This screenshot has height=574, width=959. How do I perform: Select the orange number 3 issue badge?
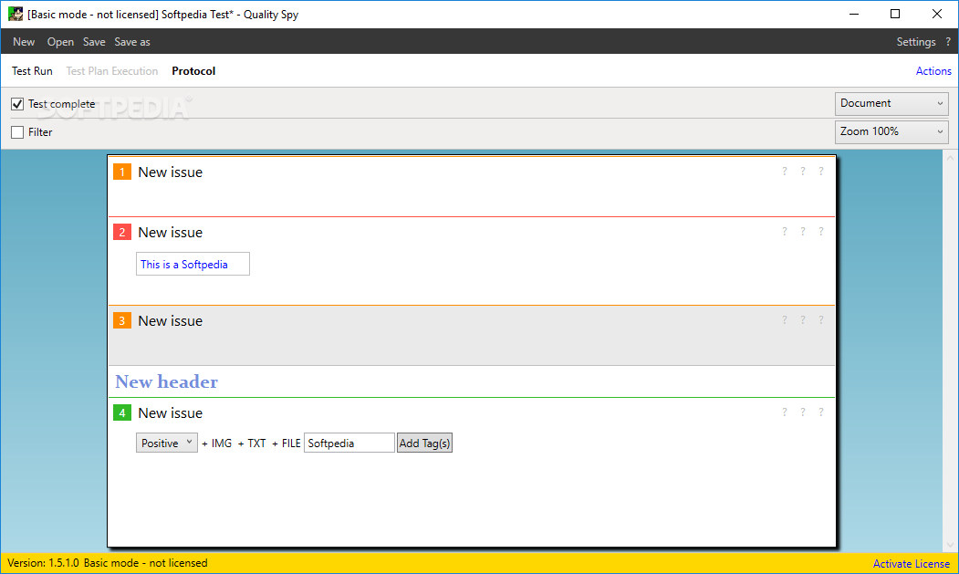122,320
